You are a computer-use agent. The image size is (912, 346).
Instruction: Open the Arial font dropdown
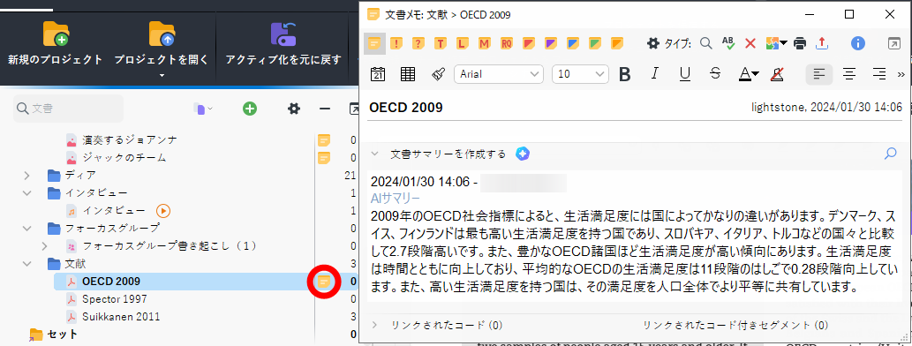[499, 74]
